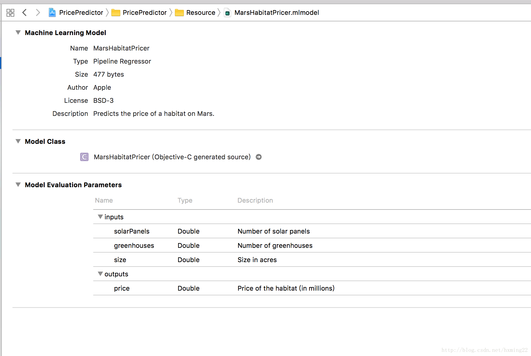Screen dimensions: 531x356
Task: Click the Double type of solarPanels
Action: 189,231
